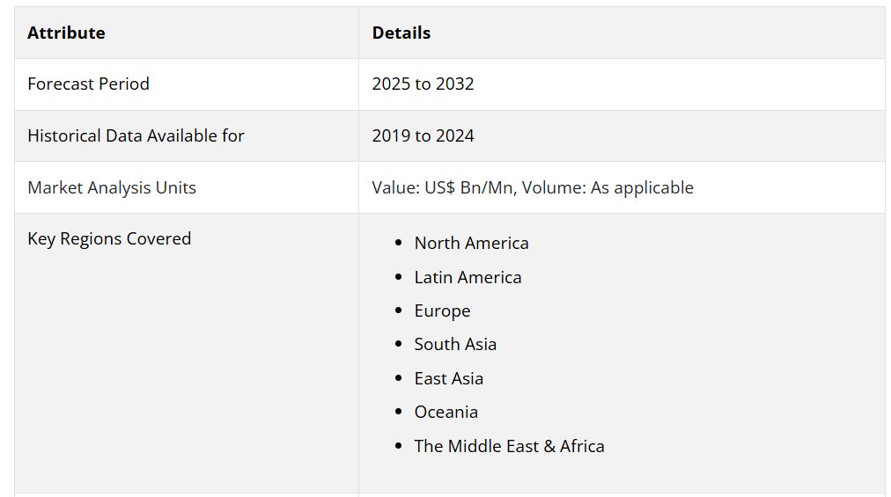891x497 pixels.
Task: Click North America in the regions list
Action: point(471,243)
